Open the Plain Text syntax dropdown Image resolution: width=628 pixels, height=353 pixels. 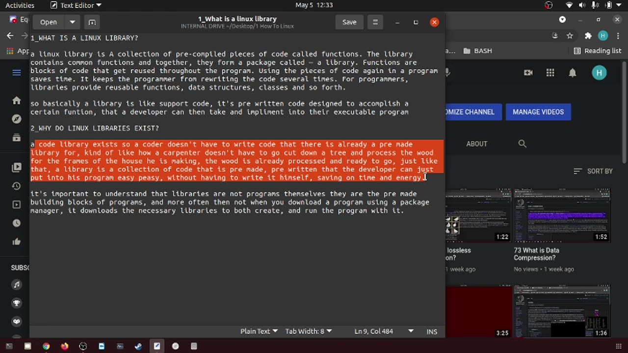[x=259, y=331]
